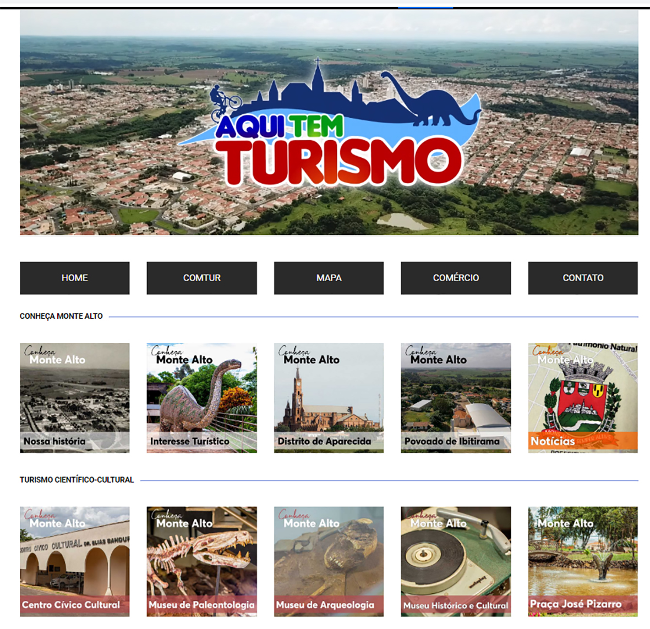Open the CONTATO page
This screenshot has height=629, width=650.
583,278
